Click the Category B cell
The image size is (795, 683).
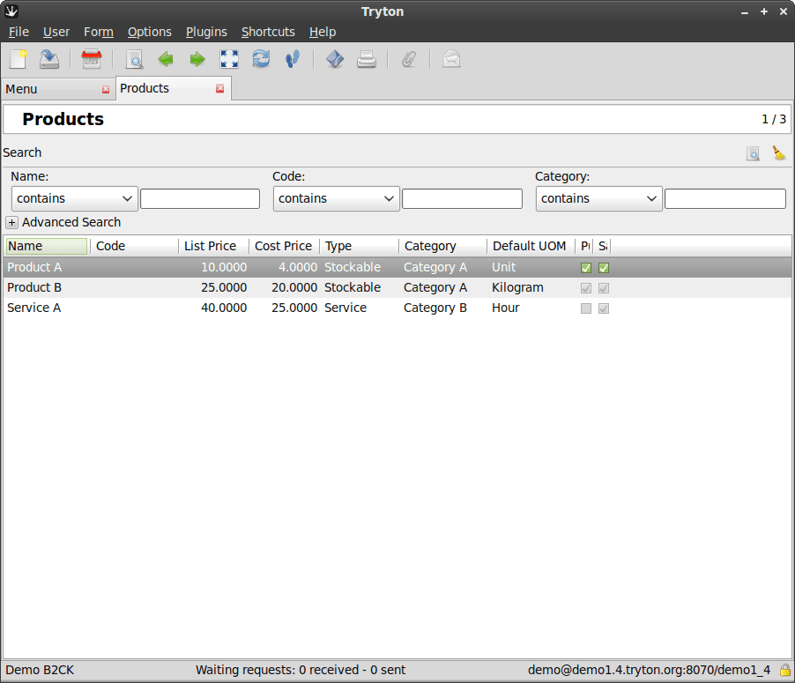[435, 308]
